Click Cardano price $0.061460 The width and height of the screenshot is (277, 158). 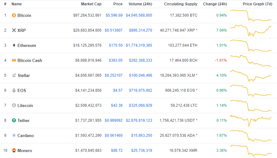click(x=114, y=135)
